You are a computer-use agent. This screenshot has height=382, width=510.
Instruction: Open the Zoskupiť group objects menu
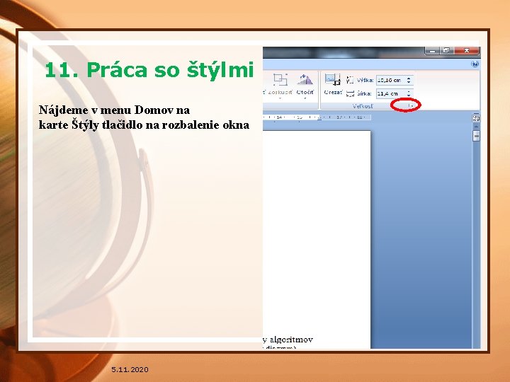click(280, 86)
